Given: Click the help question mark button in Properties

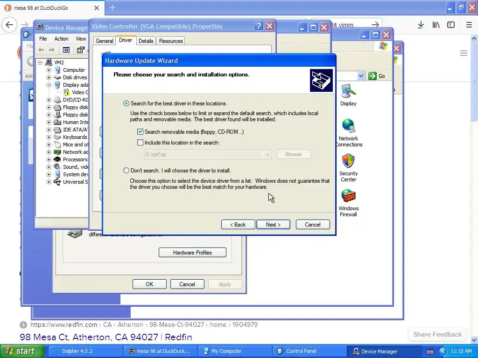Looking at the screenshot, I should (x=259, y=26).
